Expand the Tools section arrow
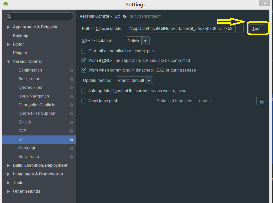The width and height of the screenshot is (273, 203). click(x=8, y=183)
